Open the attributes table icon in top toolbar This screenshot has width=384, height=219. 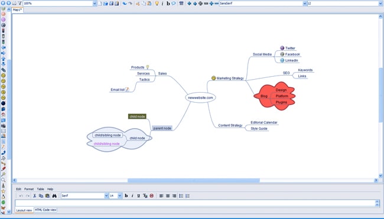[x=181, y=4]
